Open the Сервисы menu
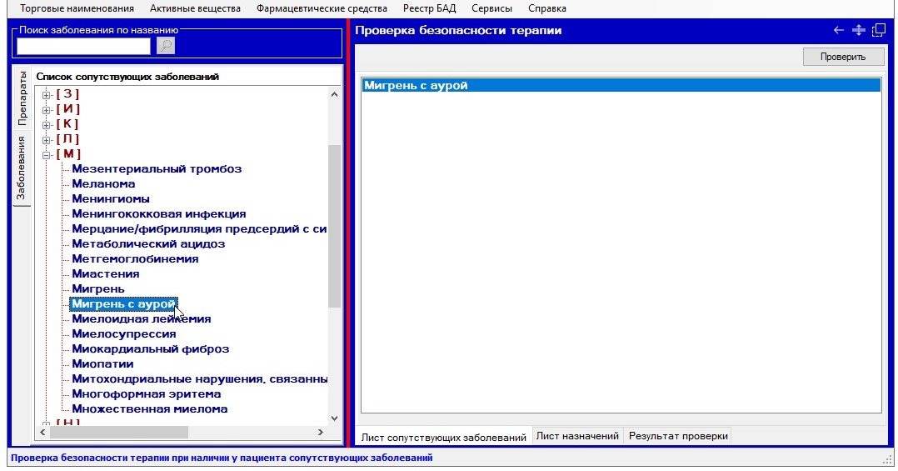The width and height of the screenshot is (898, 471). click(x=491, y=8)
